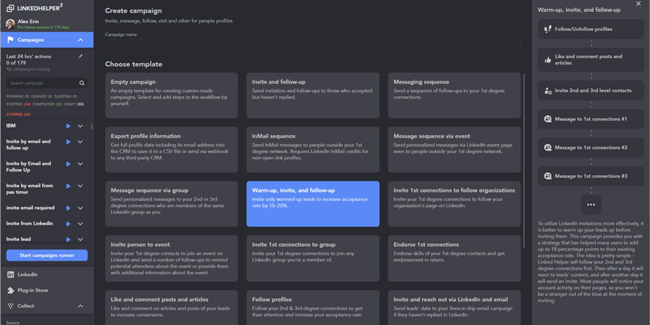
Task: Click the Campaign name input field
Action: tap(313, 45)
